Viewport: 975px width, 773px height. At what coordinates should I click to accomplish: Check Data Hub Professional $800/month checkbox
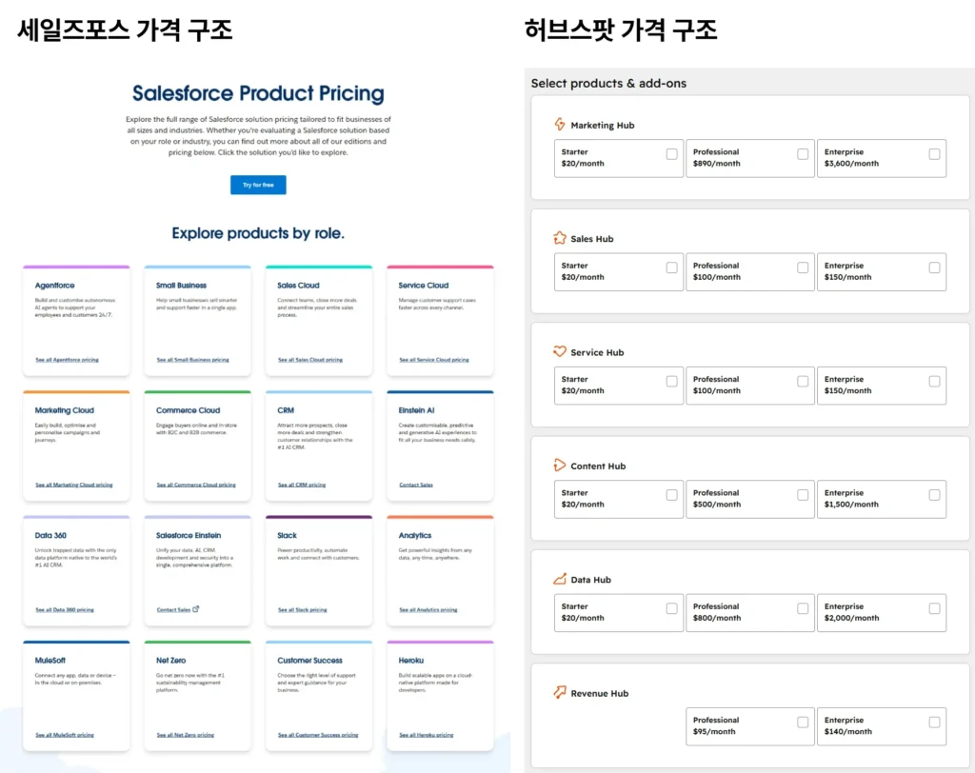click(803, 608)
